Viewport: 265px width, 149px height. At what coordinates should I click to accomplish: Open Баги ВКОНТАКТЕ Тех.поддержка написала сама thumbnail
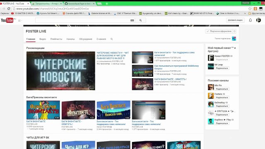pyautogui.click(x=113, y=110)
